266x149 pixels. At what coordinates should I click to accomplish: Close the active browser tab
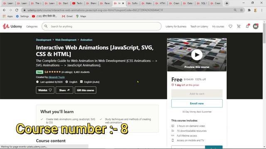pyautogui.click(x=123, y=3)
